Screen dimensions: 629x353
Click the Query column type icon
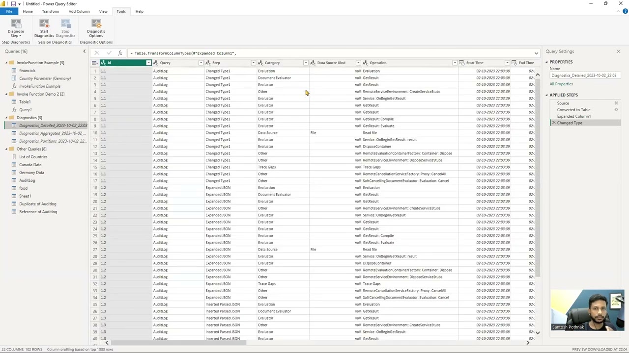point(156,63)
